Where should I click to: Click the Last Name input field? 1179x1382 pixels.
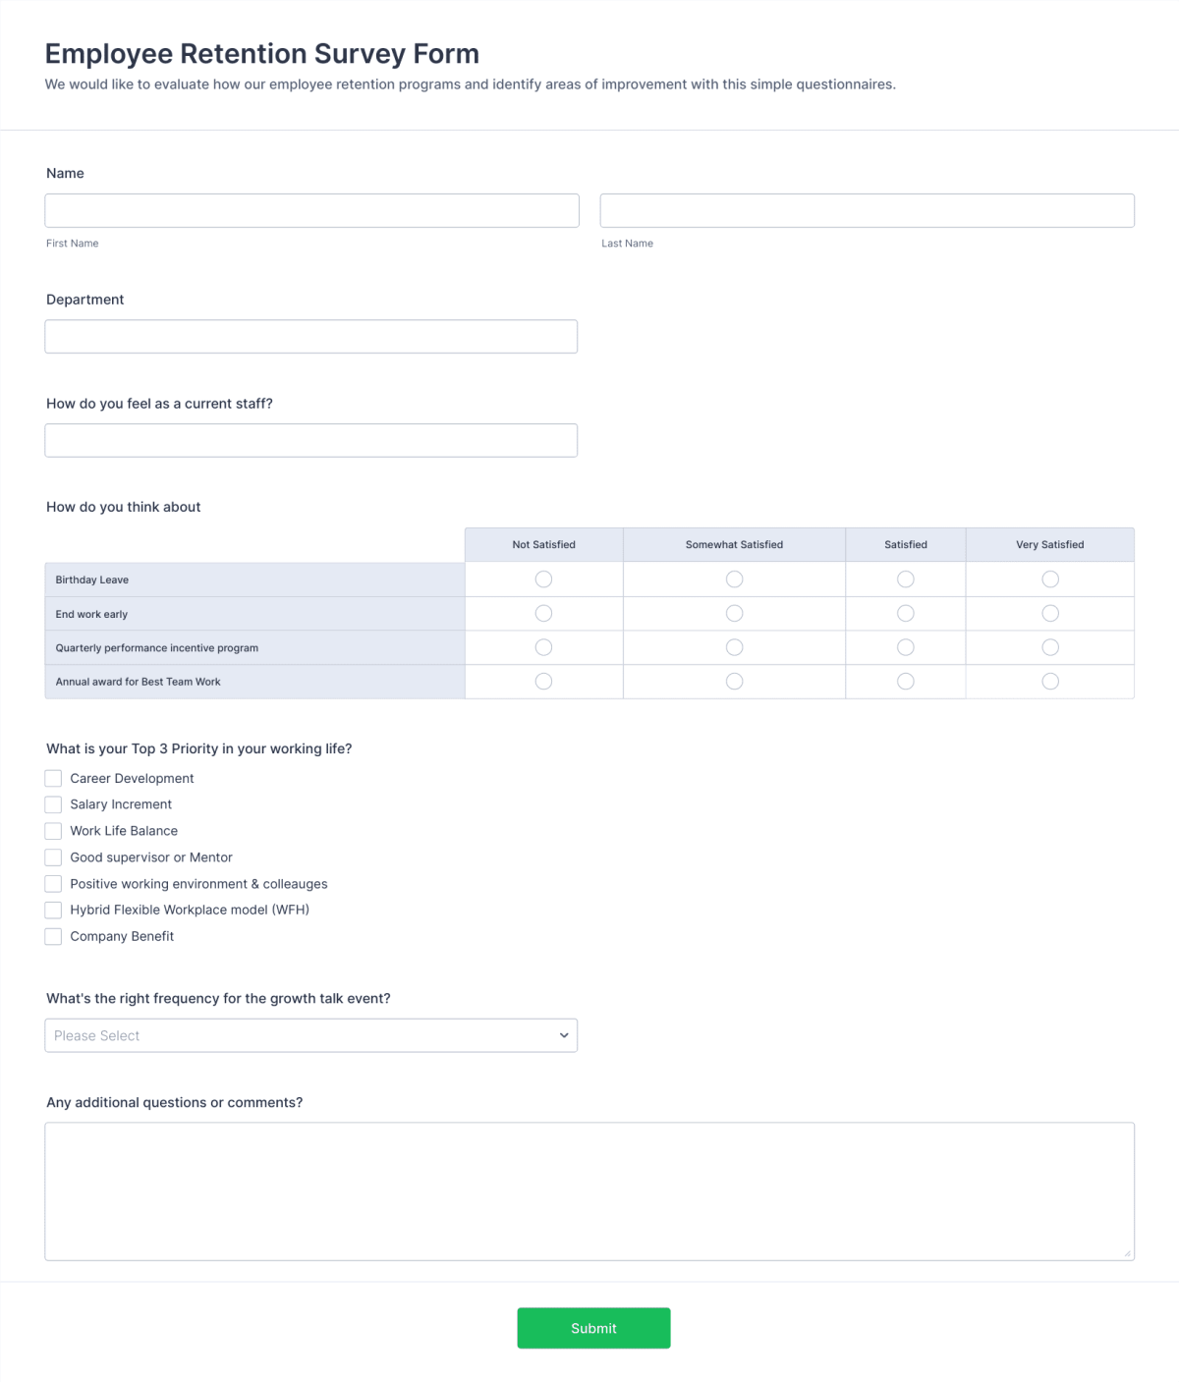pos(867,209)
